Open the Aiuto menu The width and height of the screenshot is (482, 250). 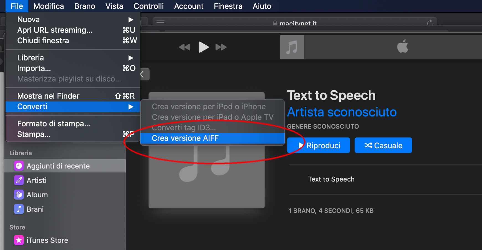(x=262, y=6)
